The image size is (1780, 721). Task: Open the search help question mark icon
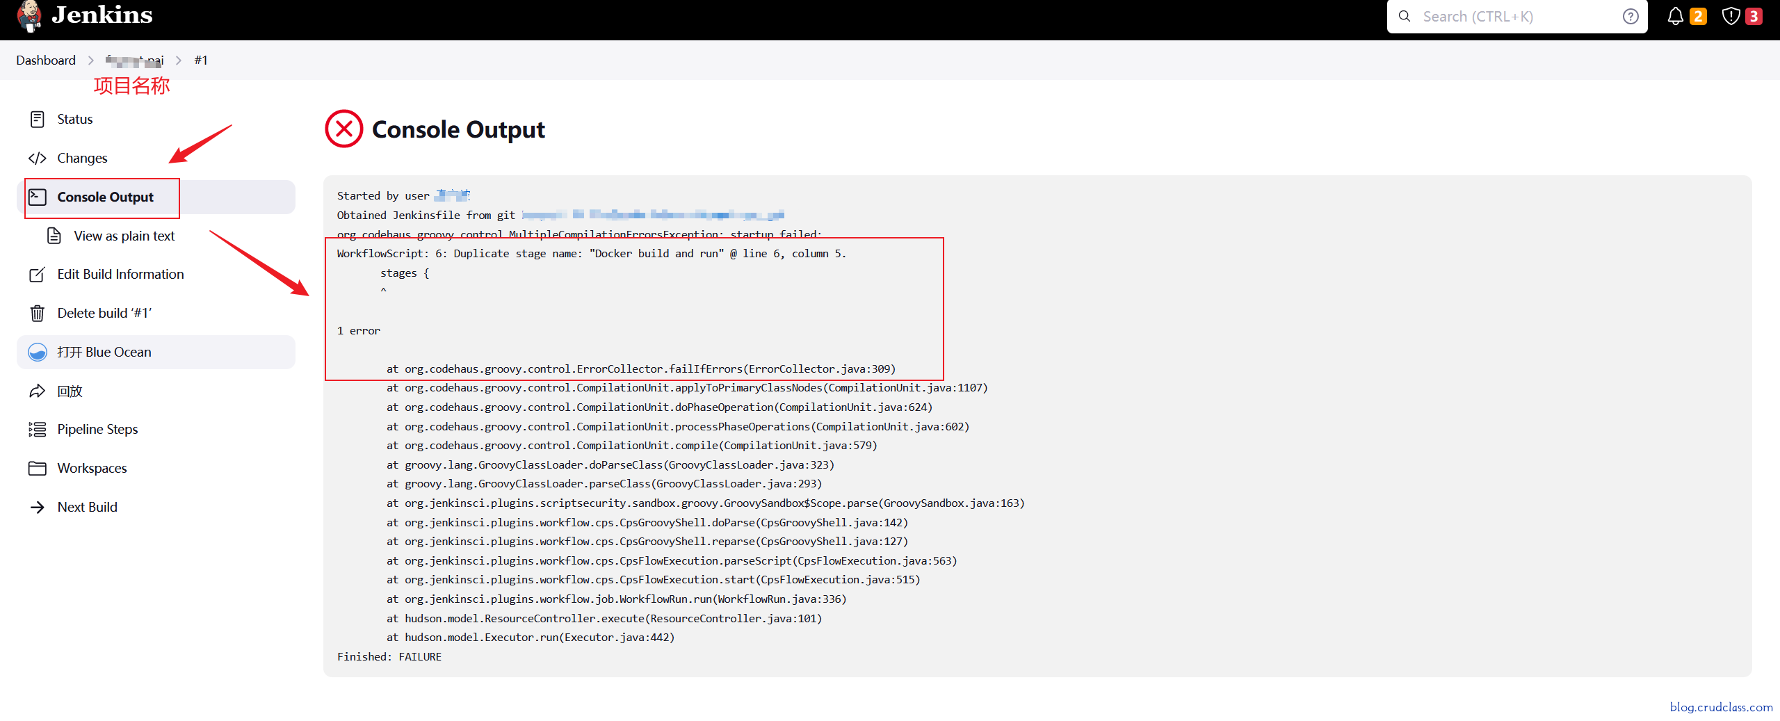[1631, 17]
